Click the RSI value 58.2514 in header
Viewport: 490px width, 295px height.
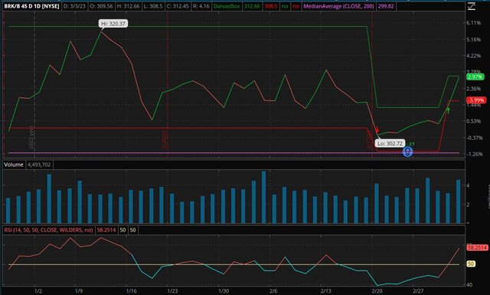point(106,230)
